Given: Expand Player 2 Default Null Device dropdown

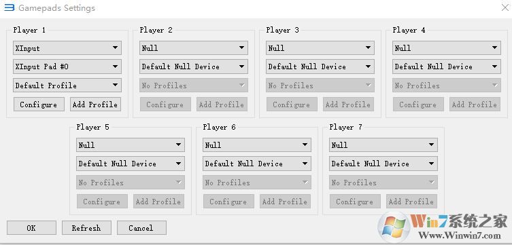Looking at the screenshot, I should pos(194,67).
